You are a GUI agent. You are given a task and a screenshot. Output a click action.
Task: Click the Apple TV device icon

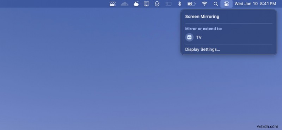point(189,37)
